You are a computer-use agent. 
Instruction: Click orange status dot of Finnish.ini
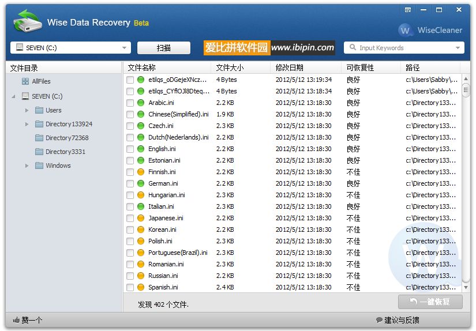[x=141, y=172]
